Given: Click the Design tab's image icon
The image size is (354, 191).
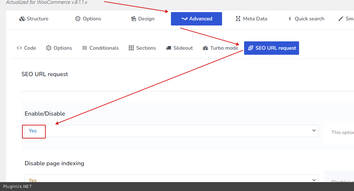Looking at the screenshot, I should (x=134, y=19).
